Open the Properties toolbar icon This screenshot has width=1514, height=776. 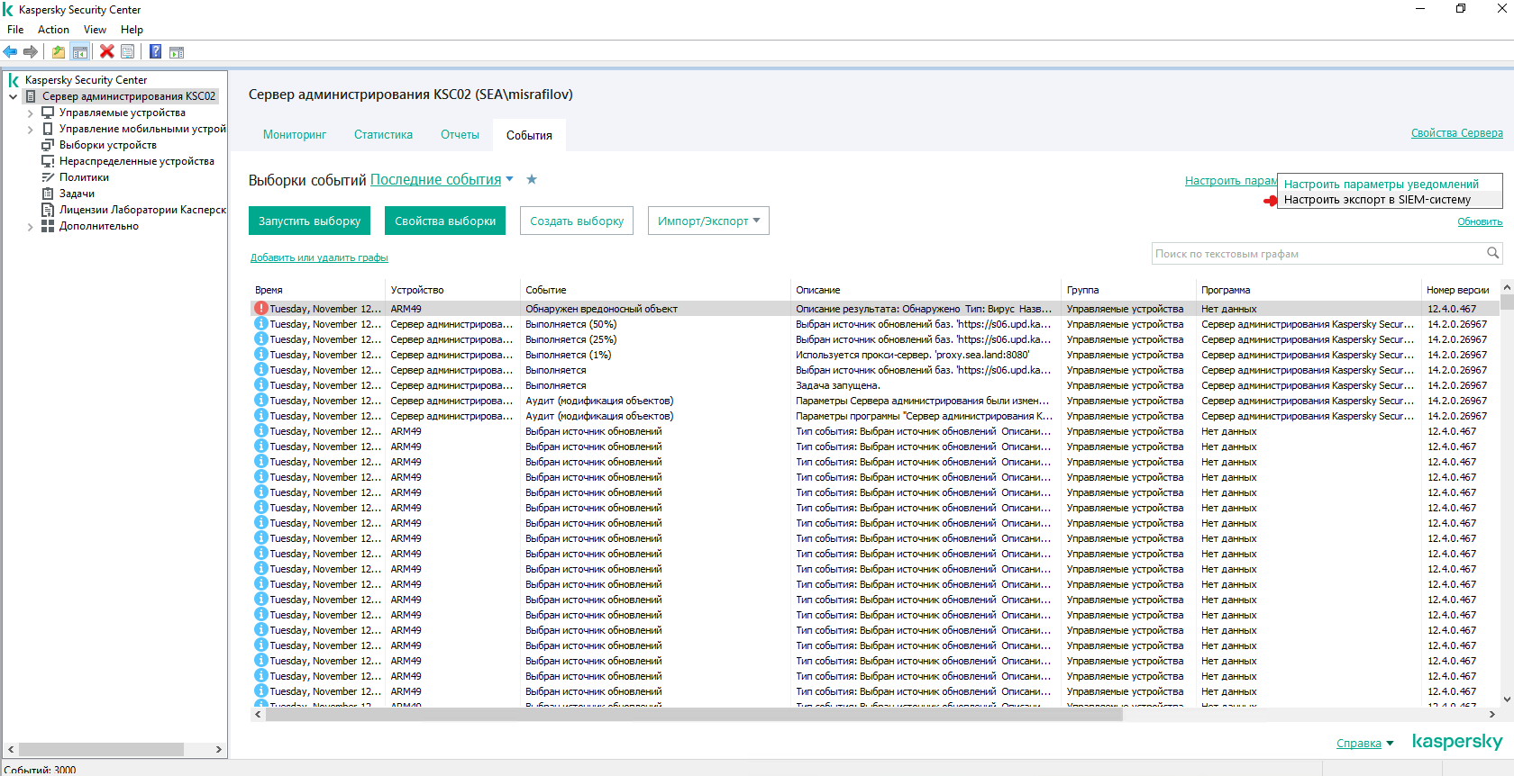(x=128, y=52)
